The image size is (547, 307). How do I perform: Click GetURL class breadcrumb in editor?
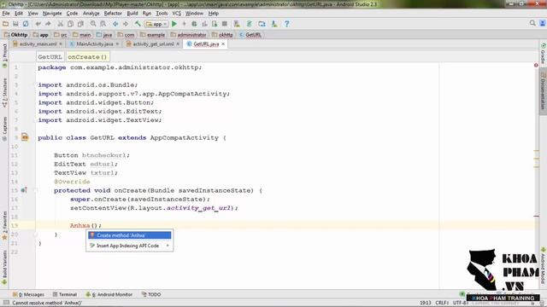[50, 57]
